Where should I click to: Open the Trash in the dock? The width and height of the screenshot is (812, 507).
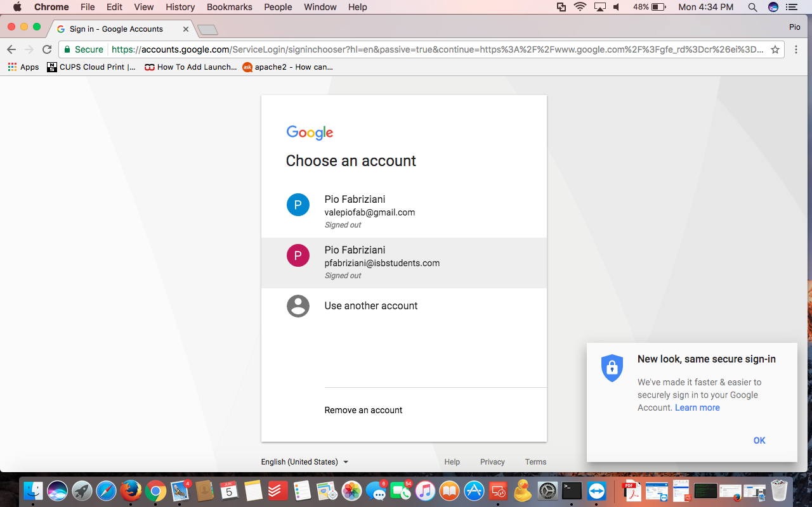point(779,491)
